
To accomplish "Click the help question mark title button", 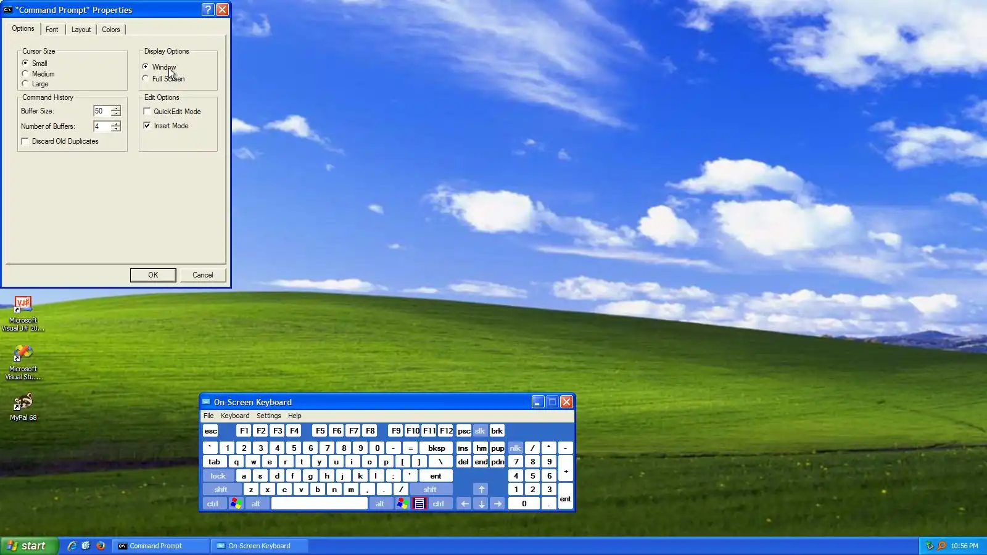I will click(208, 10).
